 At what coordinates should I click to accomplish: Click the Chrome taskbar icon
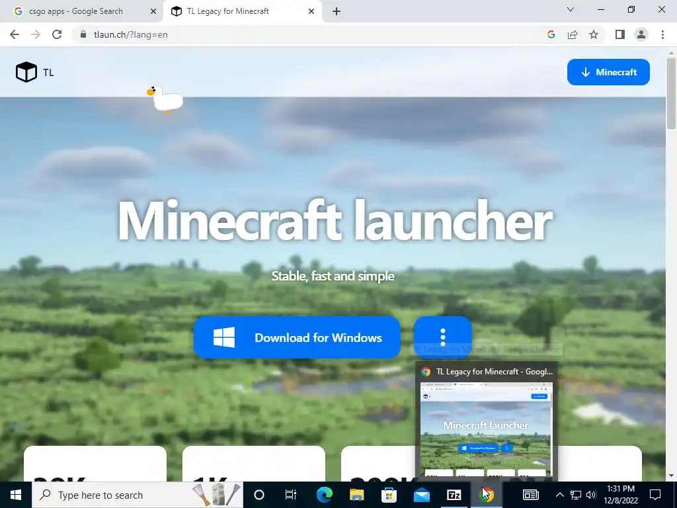[487, 495]
